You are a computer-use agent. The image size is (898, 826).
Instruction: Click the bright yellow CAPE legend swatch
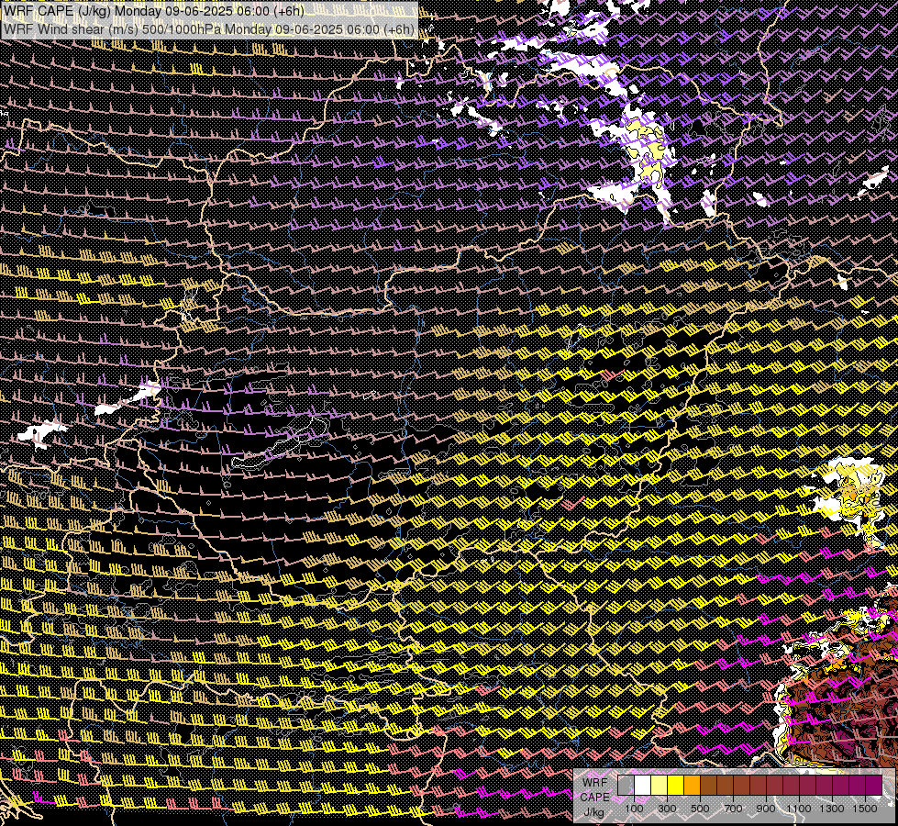(x=676, y=786)
